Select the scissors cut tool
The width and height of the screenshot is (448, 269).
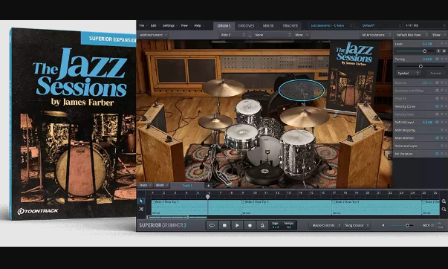tap(141, 210)
